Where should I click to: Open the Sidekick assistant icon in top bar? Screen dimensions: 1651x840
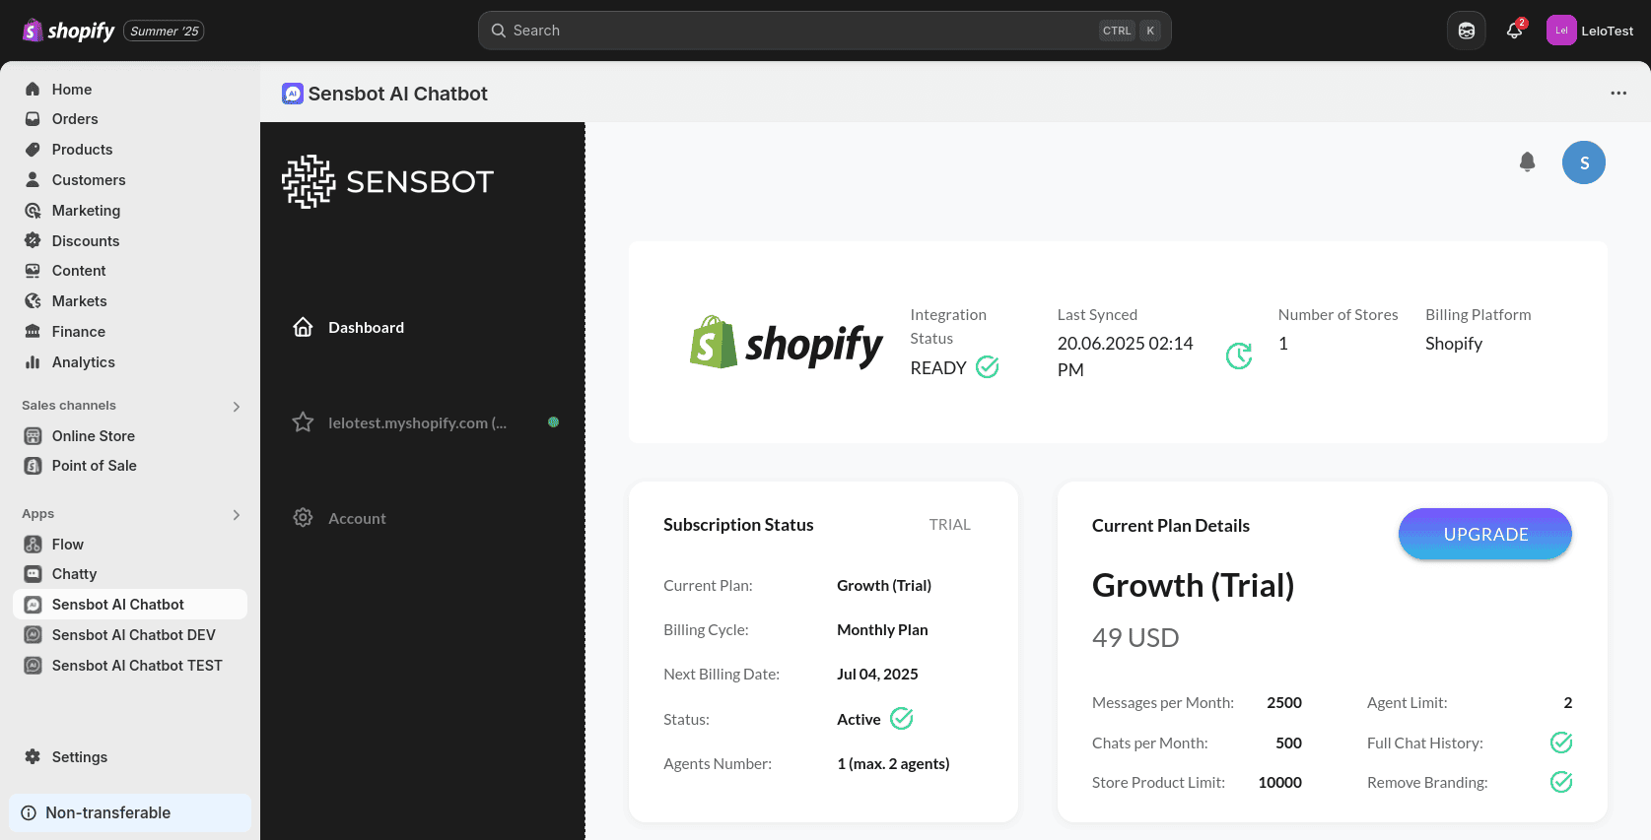1466,31
